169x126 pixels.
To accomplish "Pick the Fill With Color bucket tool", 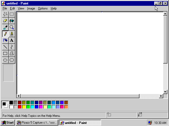I will click(12, 21).
